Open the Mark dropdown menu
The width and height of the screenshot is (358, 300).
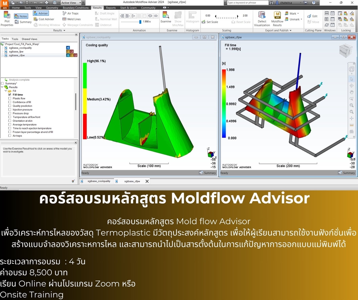(297, 13)
